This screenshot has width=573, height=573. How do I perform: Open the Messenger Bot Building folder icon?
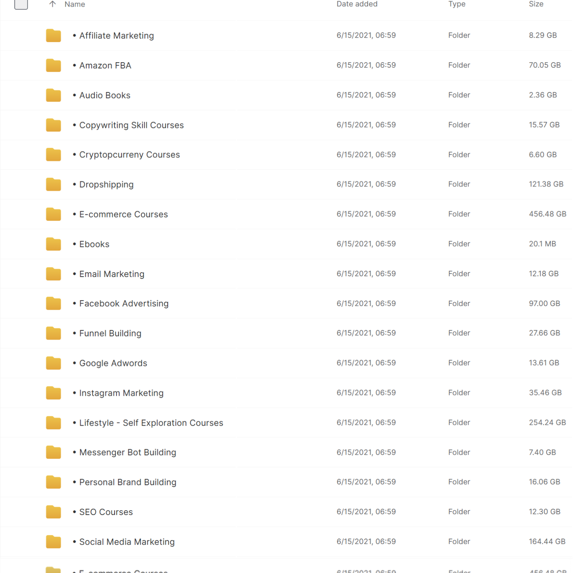[x=53, y=452]
